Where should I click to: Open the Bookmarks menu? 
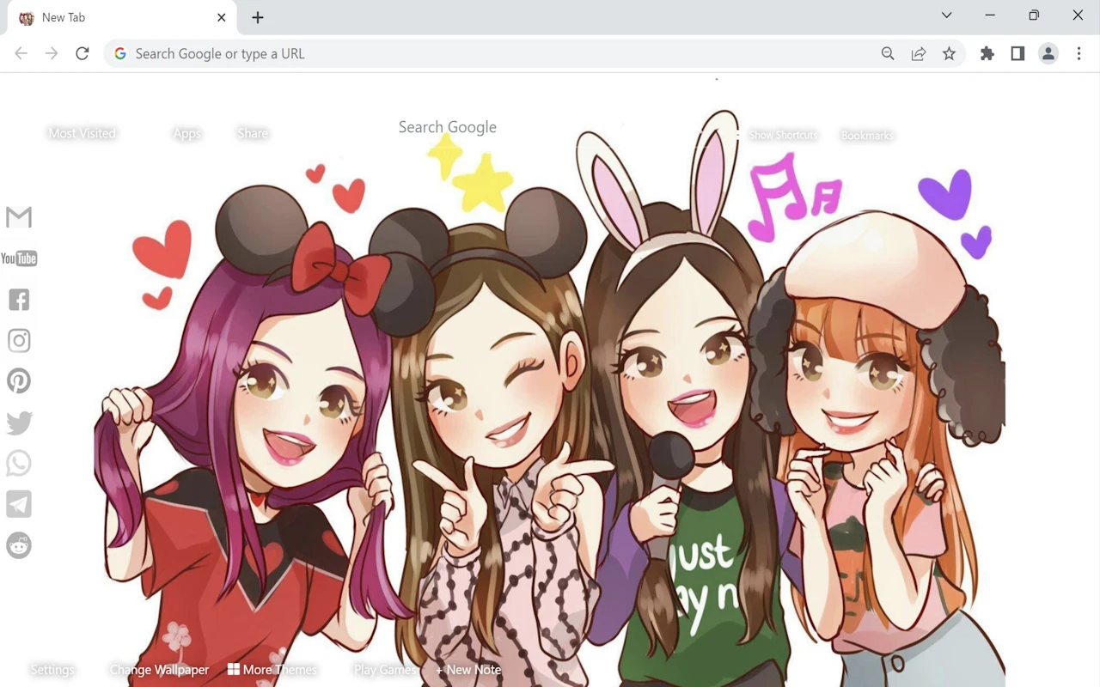(867, 135)
